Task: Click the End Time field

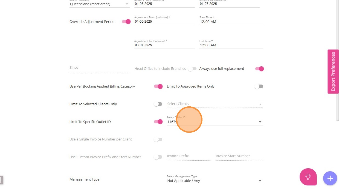Action: (231, 45)
